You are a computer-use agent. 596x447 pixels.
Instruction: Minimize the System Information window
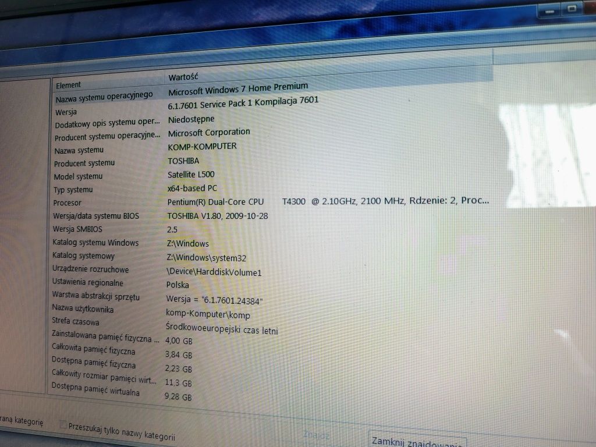(549, 12)
